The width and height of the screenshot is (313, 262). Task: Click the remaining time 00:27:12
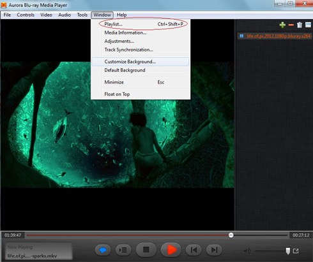point(301,235)
